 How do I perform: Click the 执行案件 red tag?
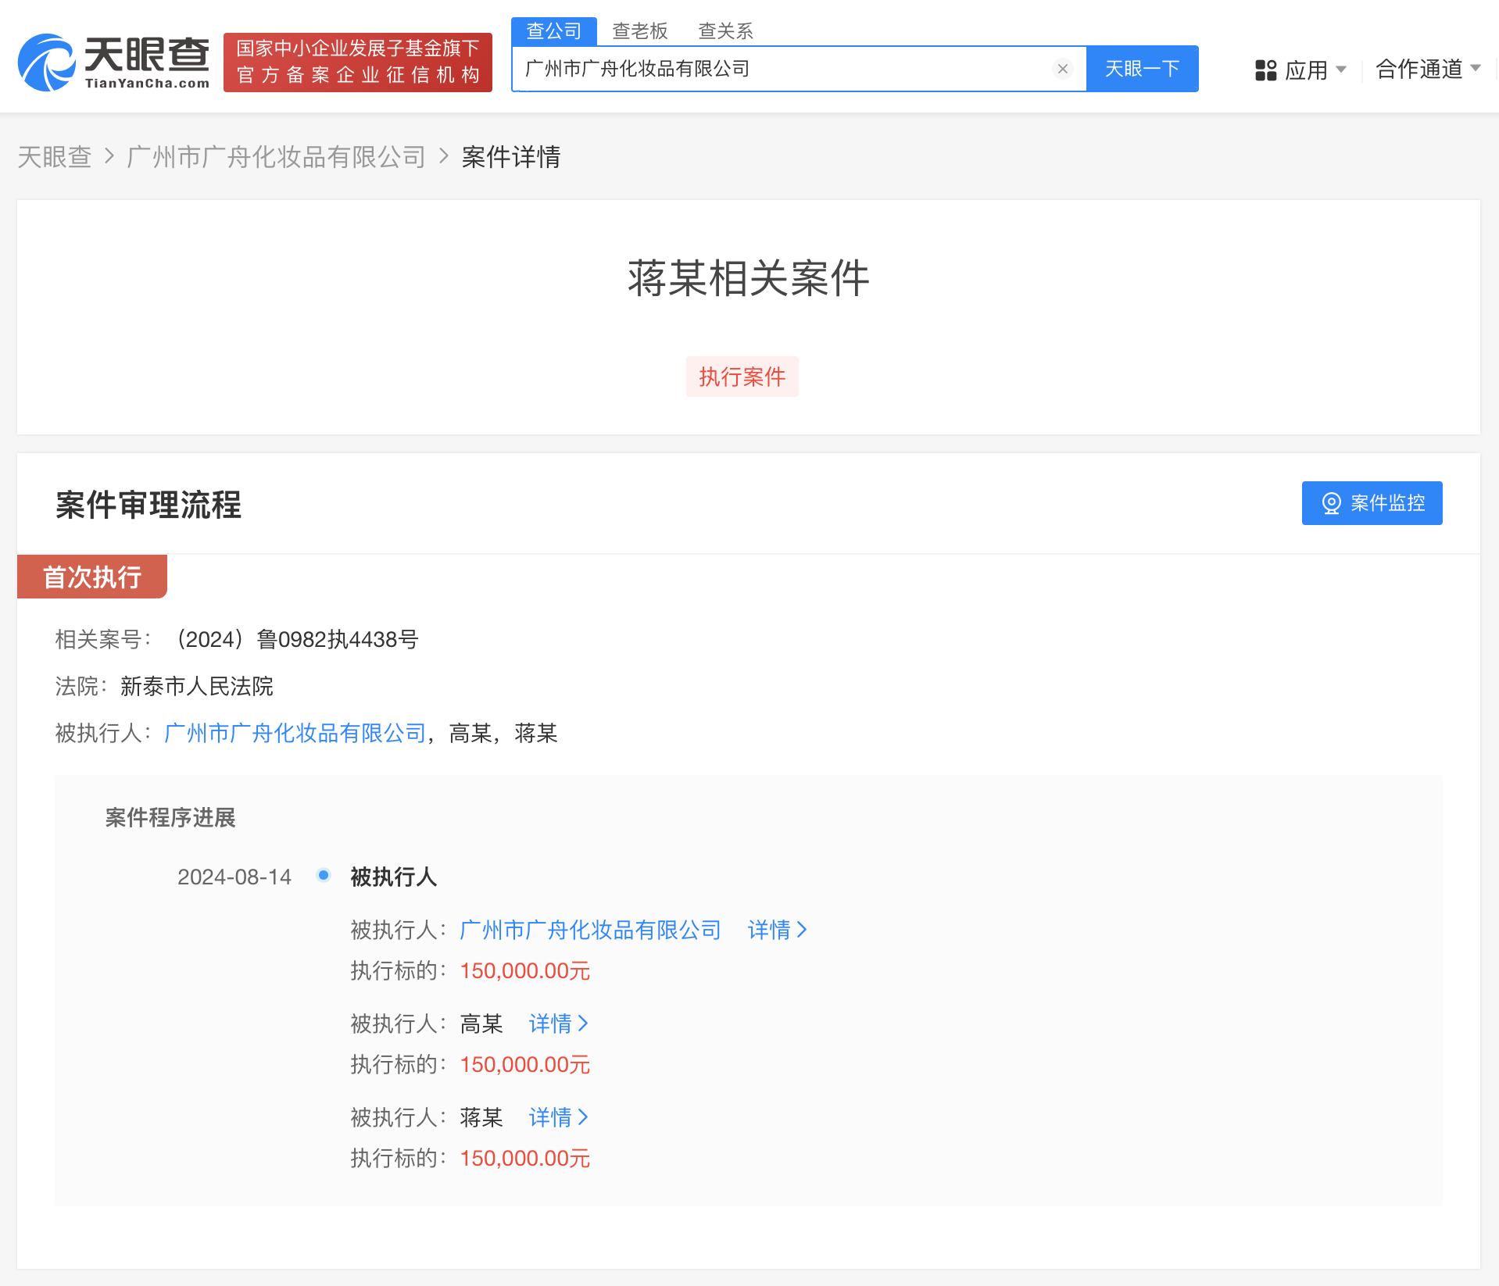[x=741, y=376]
